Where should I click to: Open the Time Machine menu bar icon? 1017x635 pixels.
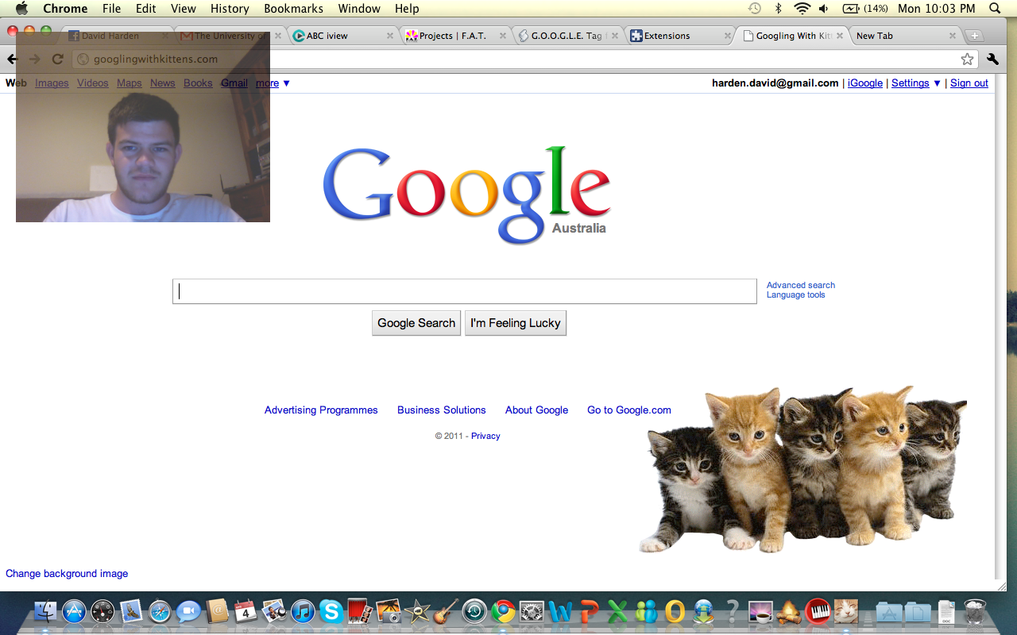point(755,9)
